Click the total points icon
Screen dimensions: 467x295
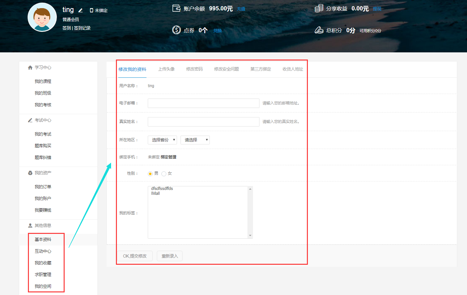(319, 30)
